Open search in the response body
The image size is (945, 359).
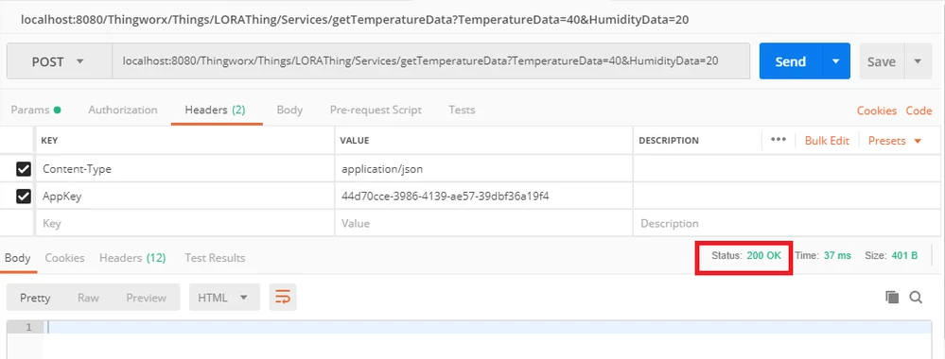click(x=916, y=297)
